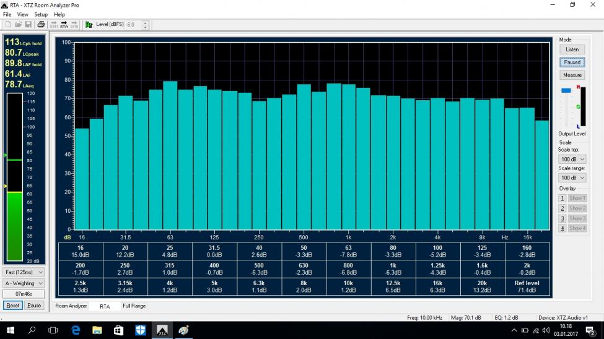Save using the toolbar disk icon
This screenshot has width=604, height=339.
pyautogui.click(x=28, y=25)
